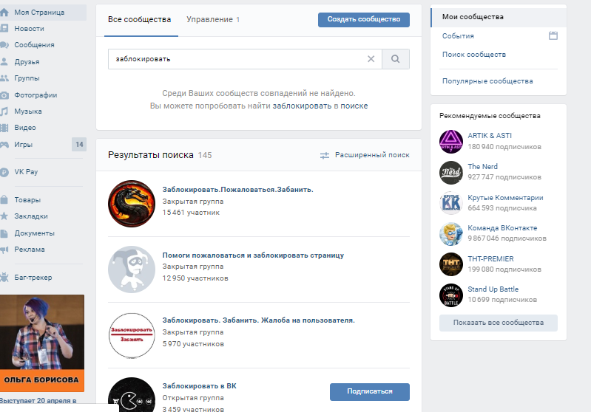Image resolution: width=591 pixels, height=412 pixels.
Task: Click the Закладки star icon
Action: pos(4,216)
